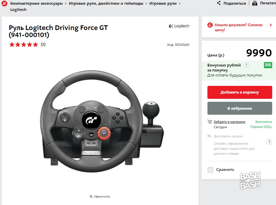276x205 pixels.
Task: Click the product title Руль Logitech Driving Force GT
Action: coord(58,31)
